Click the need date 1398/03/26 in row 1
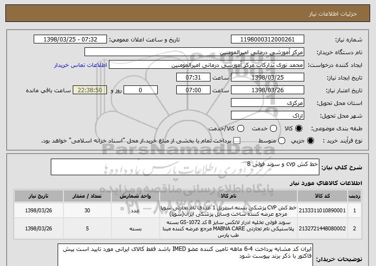This screenshot has width=376, height=266. [x=39, y=210]
